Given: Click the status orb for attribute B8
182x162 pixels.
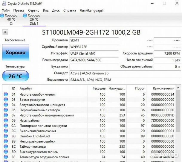Looking at the screenshot, I should pos(6,136).
